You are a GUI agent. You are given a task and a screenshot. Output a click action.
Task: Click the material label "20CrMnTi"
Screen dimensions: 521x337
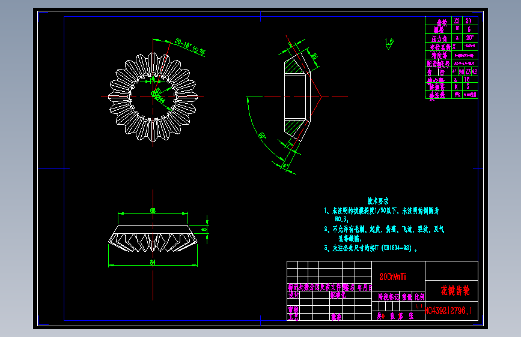click(393, 276)
